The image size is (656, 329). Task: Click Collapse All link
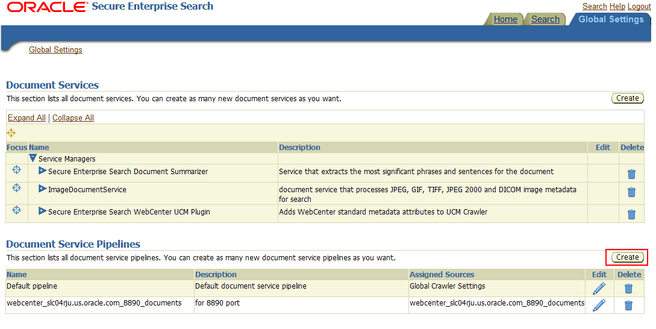(73, 117)
